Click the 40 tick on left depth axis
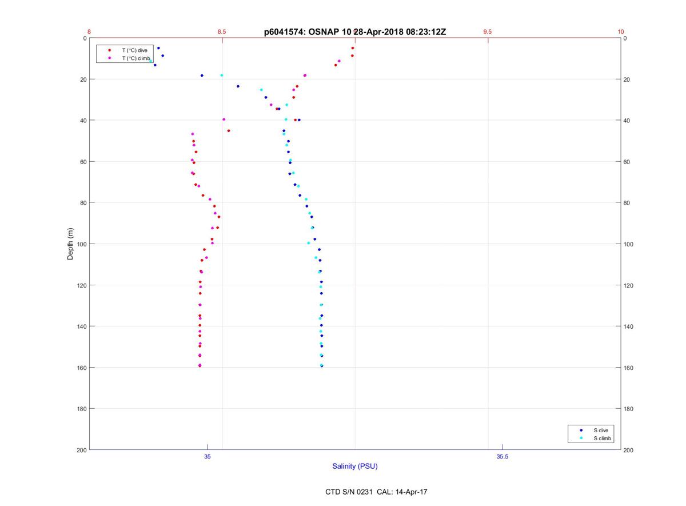This screenshot has height=506, width=686. (x=83, y=121)
